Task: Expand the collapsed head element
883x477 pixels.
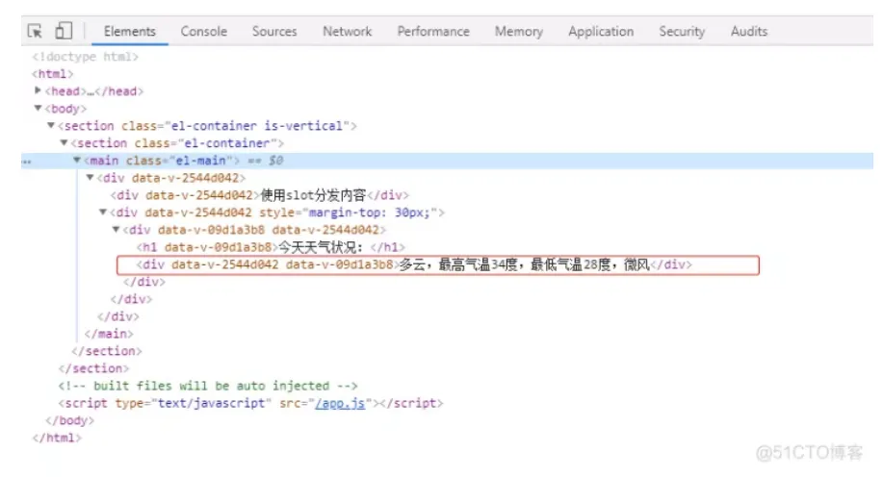Action: click(x=38, y=90)
